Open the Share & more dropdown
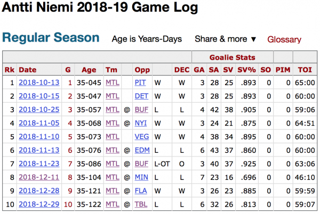The height and width of the screenshot is (214, 320). point(226,39)
